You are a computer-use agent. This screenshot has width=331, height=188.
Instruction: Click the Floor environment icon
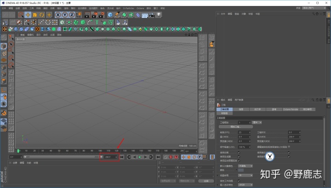click(x=145, y=15)
